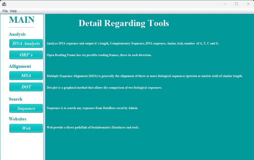Click the Multiple Sequence Alignment description text
This screenshot has height=160, width=254.
145,76
